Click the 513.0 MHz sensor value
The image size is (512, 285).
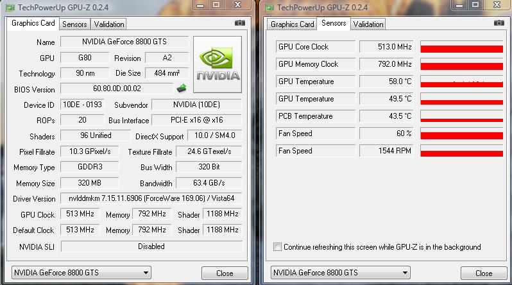[386, 47]
